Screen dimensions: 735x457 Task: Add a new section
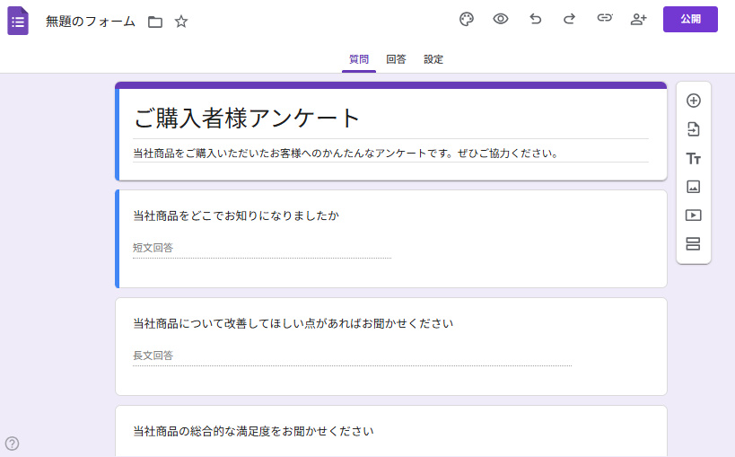(x=693, y=244)
